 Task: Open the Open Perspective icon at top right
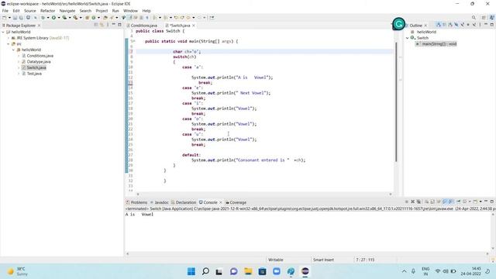(x=484, y=18)
